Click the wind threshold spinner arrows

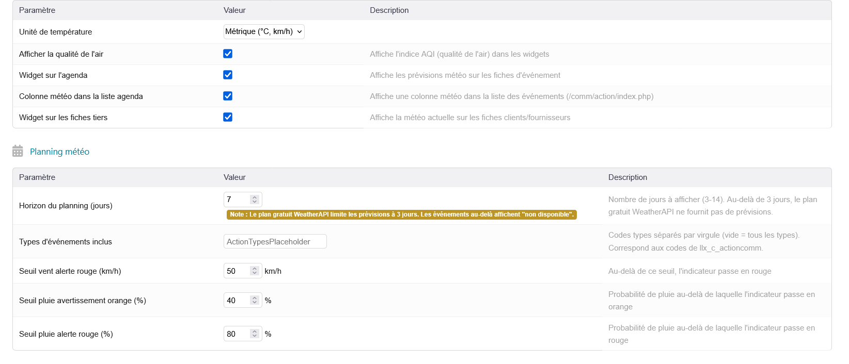pos(255,271)
